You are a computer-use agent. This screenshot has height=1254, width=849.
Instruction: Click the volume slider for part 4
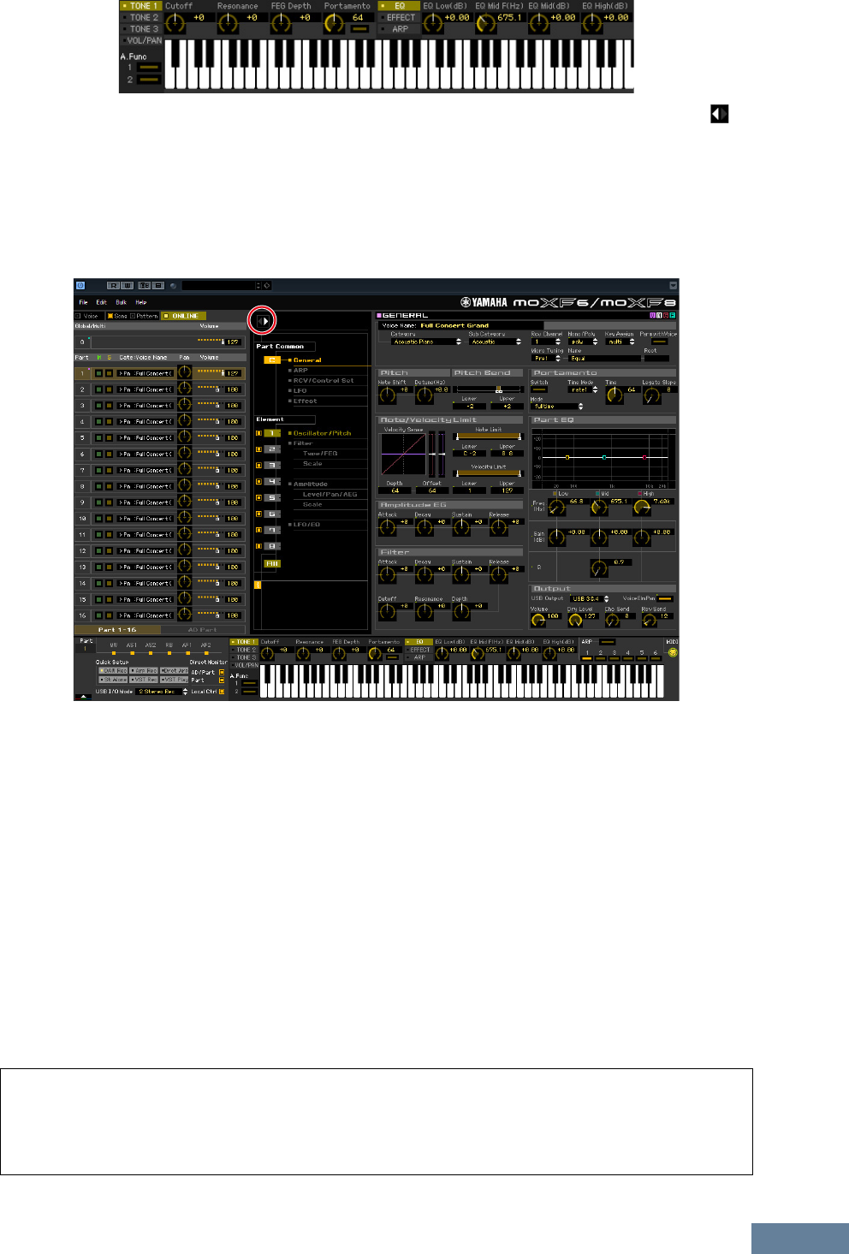pyautogui.click(x=210, y=422)
